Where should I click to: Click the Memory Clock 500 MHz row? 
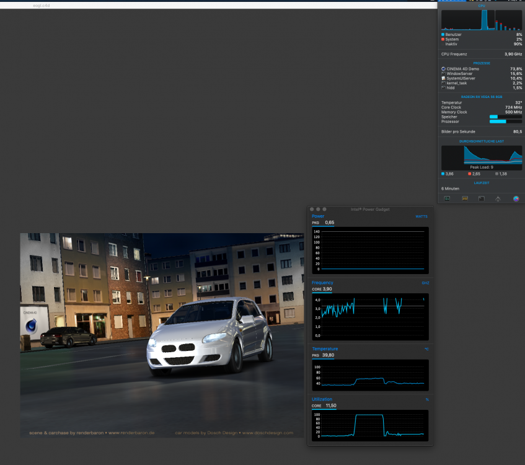point(482,112)
